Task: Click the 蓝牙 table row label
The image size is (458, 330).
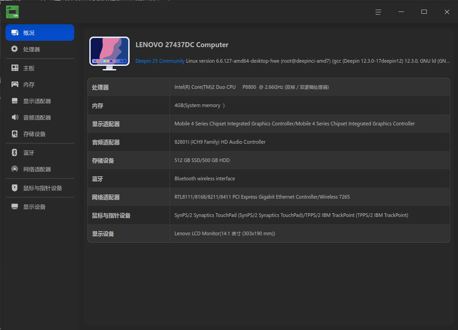Action: (x=98, y=179)
